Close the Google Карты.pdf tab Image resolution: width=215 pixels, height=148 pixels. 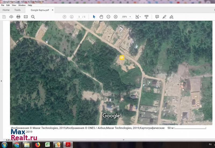[x=53, y=10]
